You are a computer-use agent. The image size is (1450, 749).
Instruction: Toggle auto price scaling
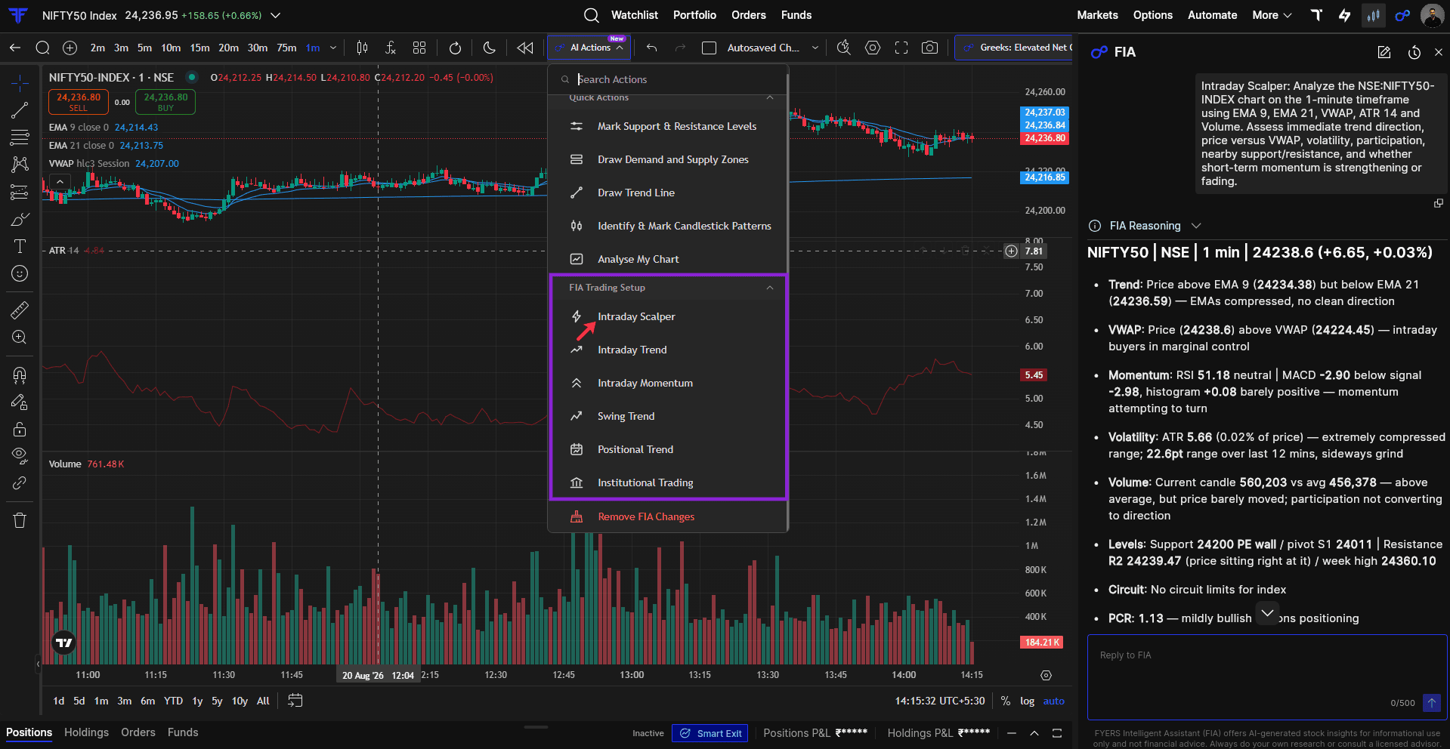click(x=1053, y=701)
